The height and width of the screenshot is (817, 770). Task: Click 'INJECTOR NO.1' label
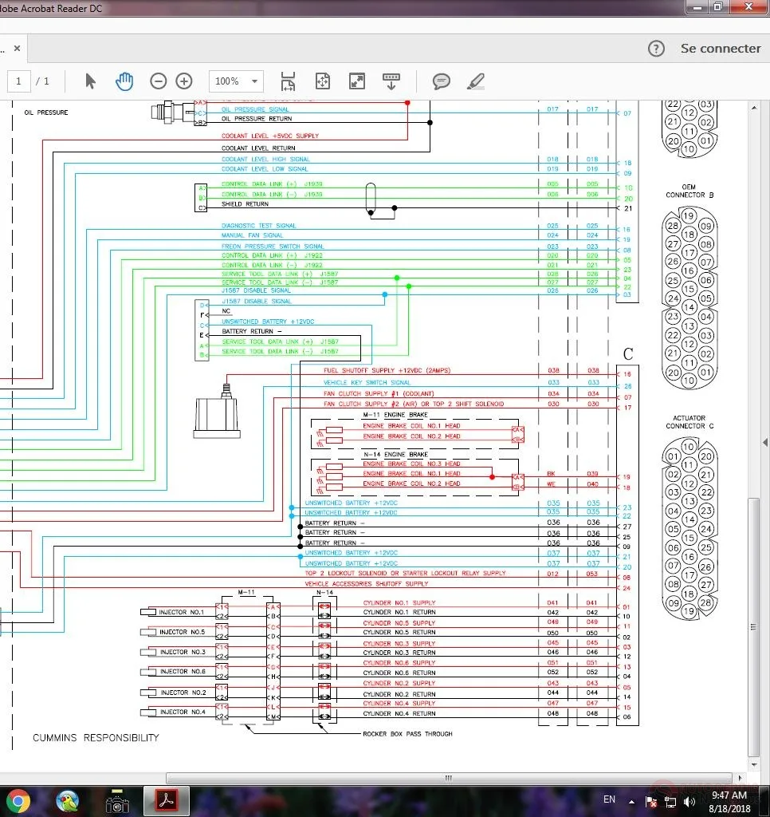181,612
